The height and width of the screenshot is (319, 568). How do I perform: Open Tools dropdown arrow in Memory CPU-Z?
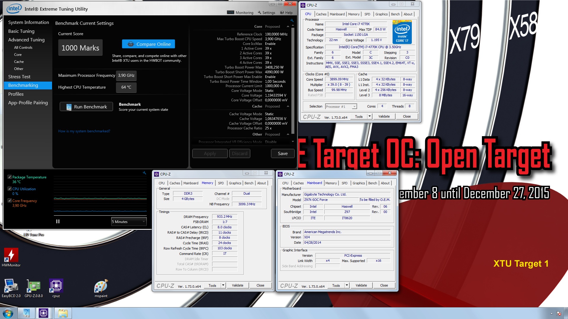click(223, 285)
